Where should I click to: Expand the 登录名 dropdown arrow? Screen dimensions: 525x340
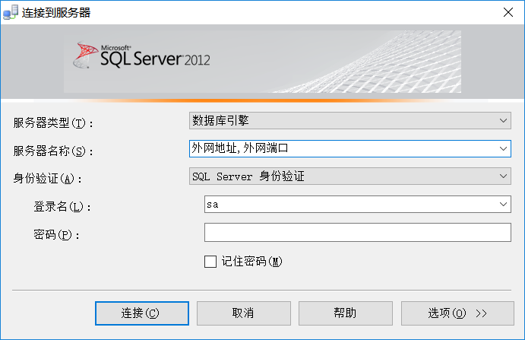504,205
